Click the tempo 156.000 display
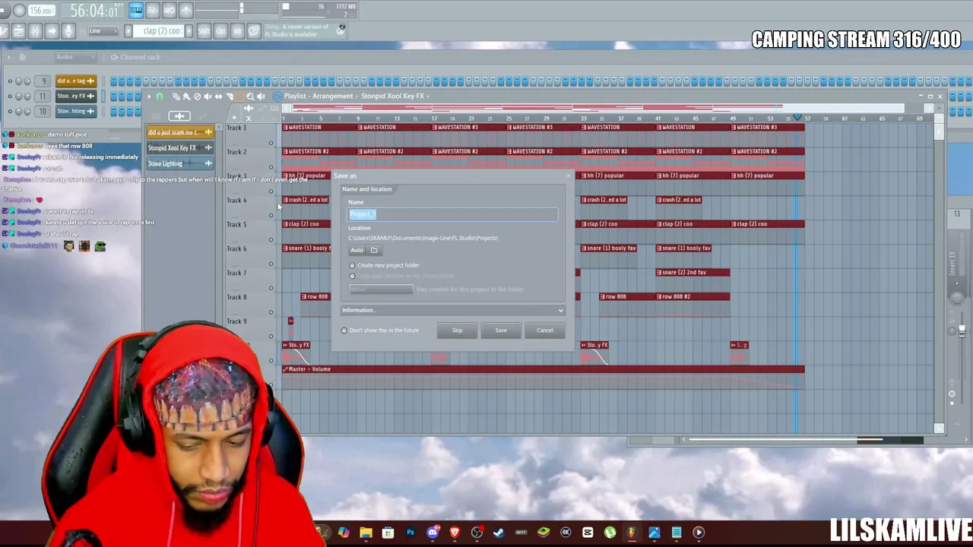 coord(42,11)
